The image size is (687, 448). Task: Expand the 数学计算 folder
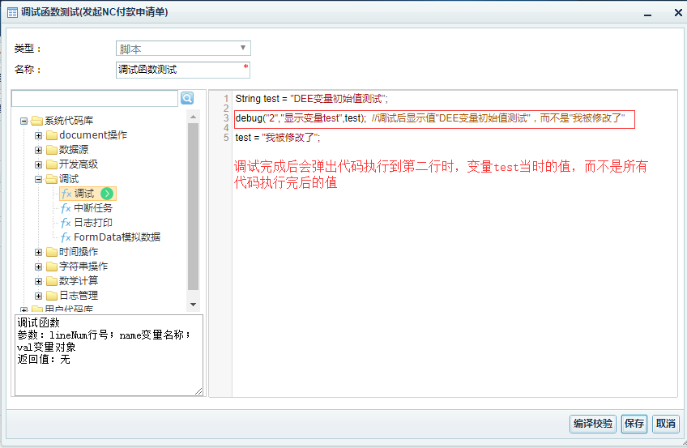(x=39, y=281)
